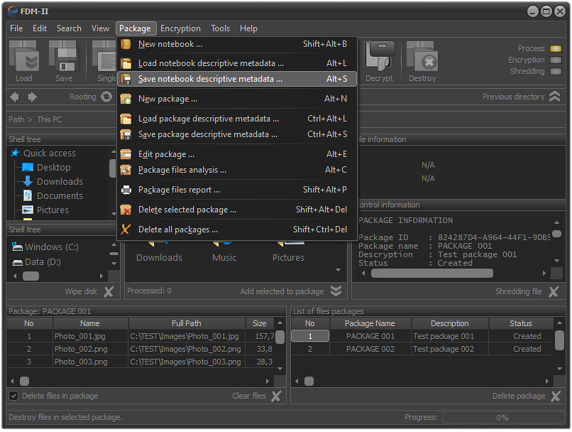Click the Process indicator light

556,48
